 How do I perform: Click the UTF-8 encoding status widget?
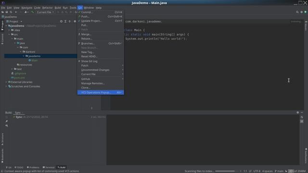[257, 171]
